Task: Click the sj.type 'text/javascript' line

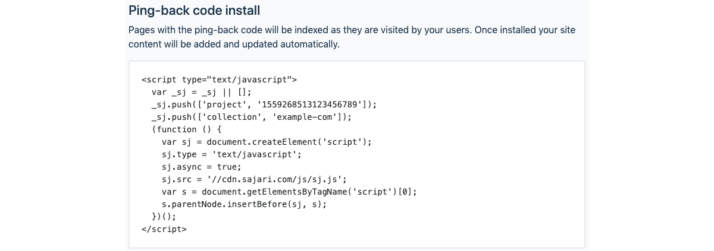Action: coord(231,154)
